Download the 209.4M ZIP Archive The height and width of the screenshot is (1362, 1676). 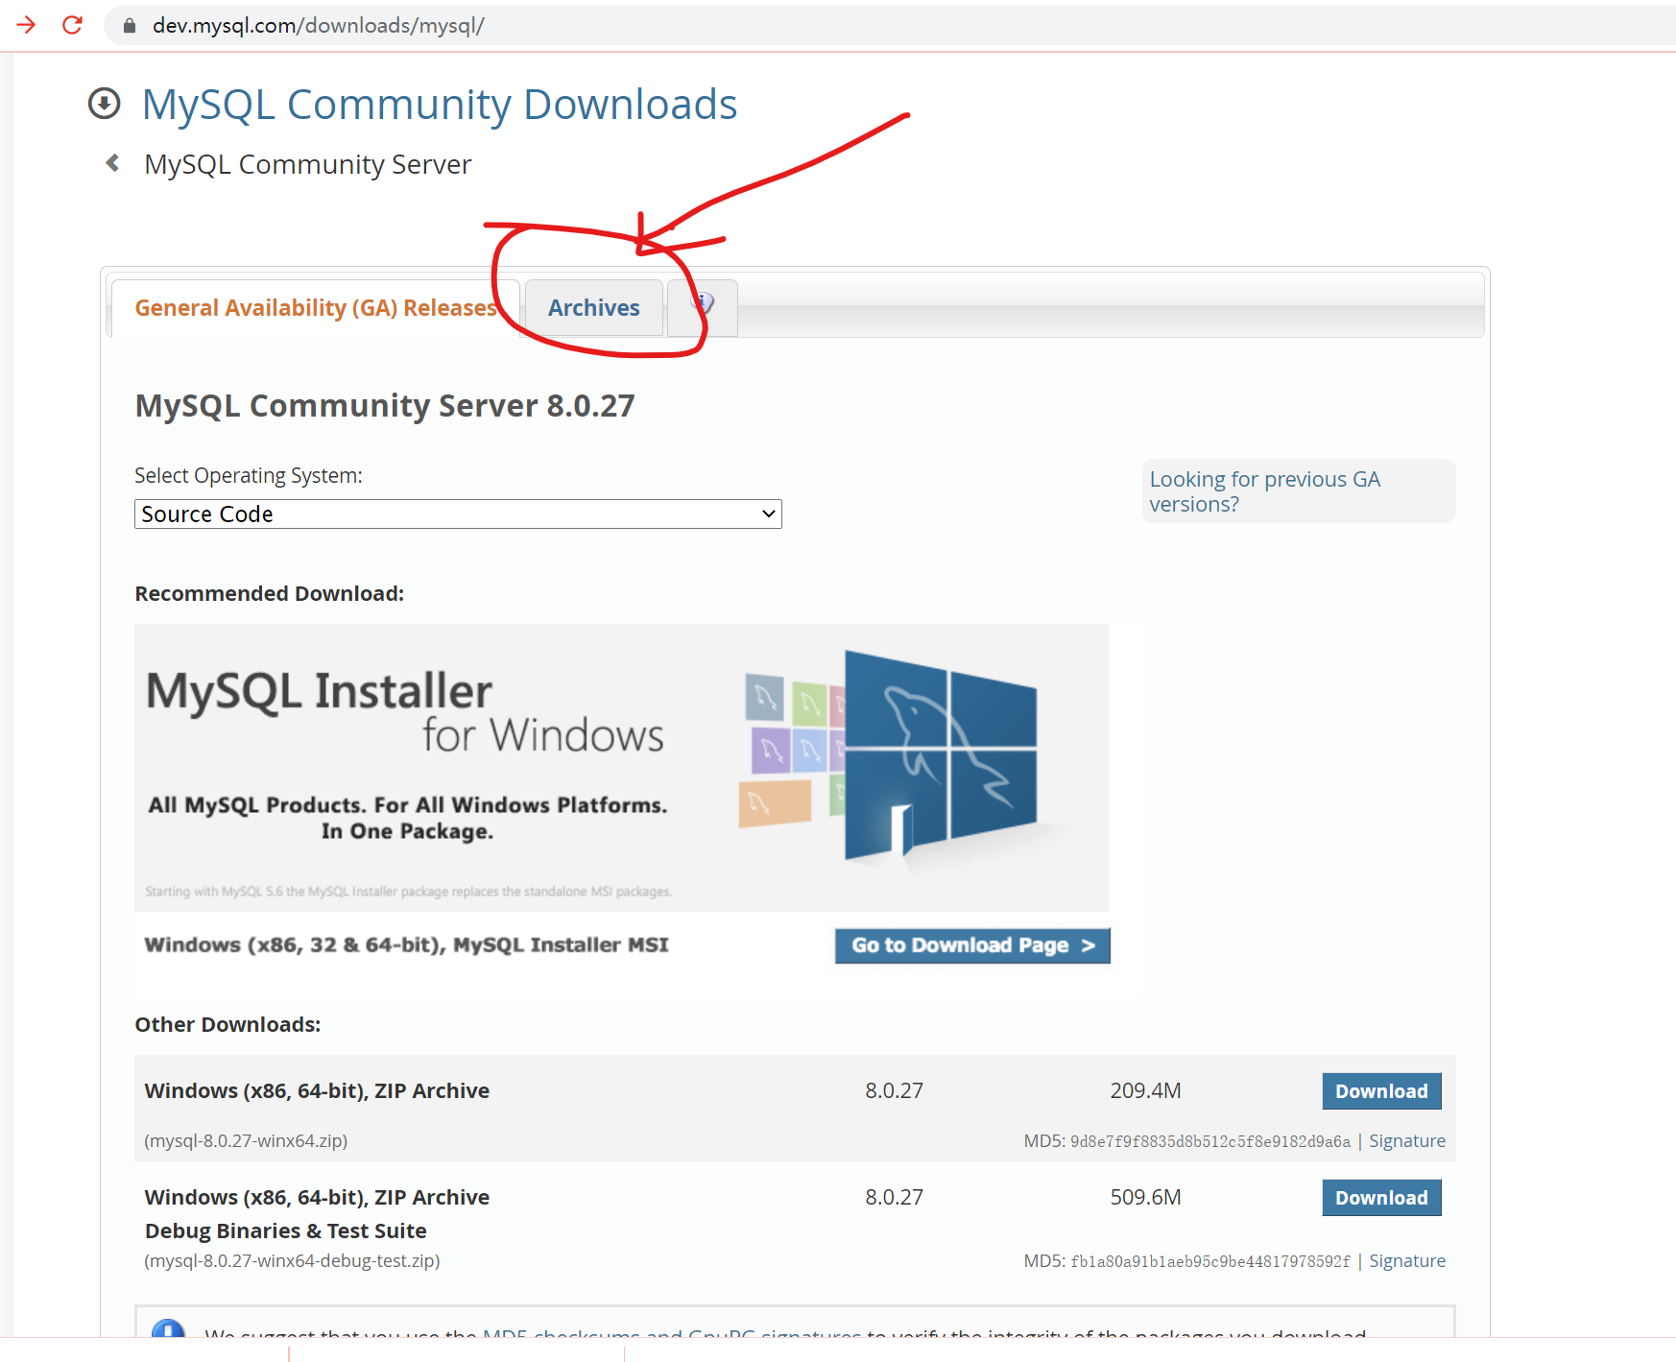(x=1381, y=1091)
